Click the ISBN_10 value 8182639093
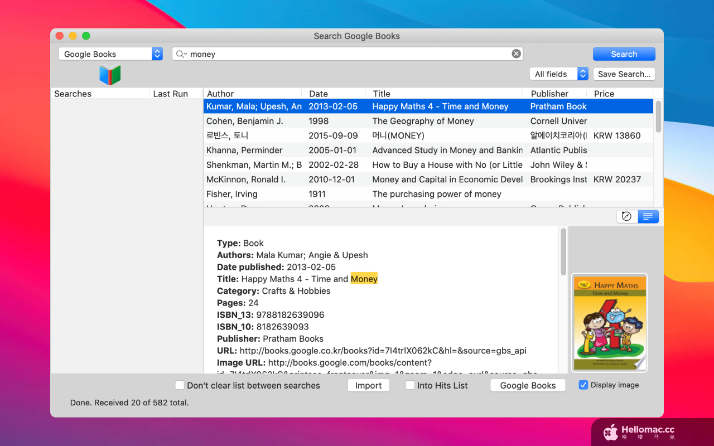The width and height of the screenshot is (714, 446). [x=282, y=327]
